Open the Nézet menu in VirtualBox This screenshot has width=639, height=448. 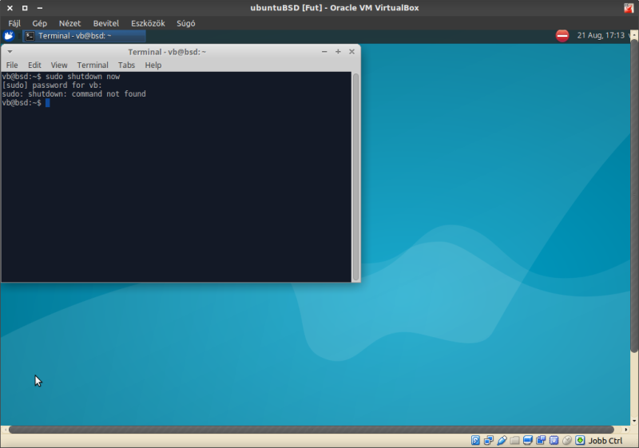point(69,23)
